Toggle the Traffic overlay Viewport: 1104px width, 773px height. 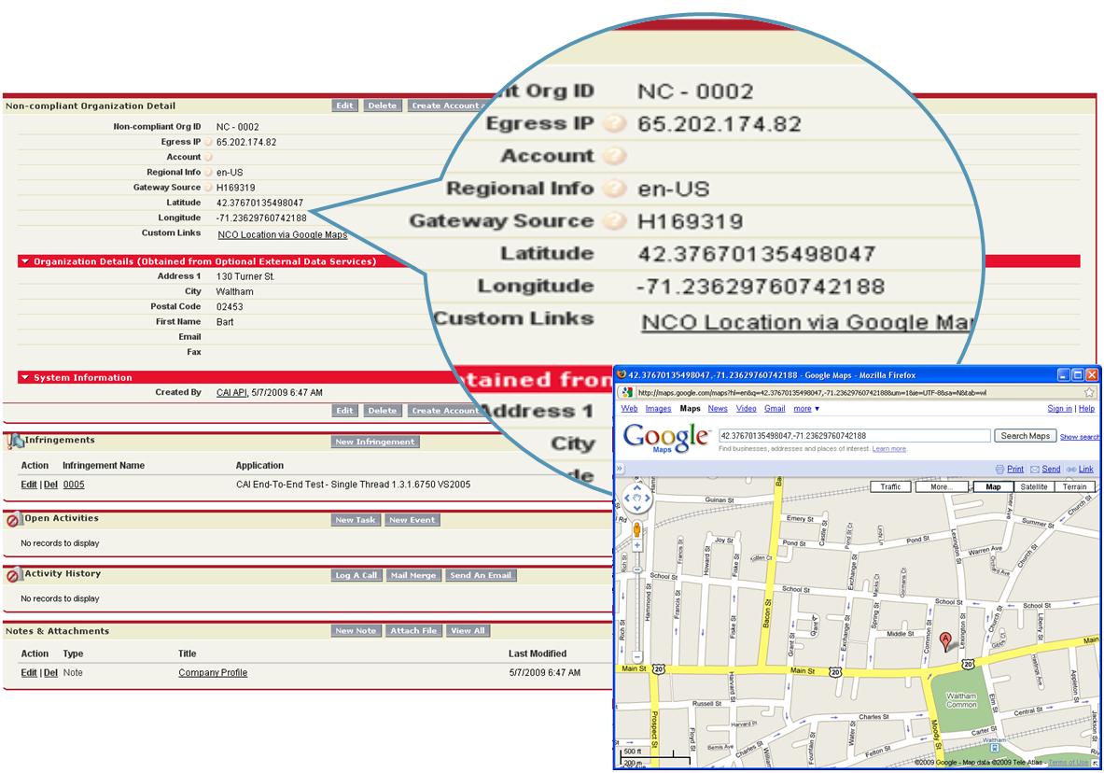890,487
